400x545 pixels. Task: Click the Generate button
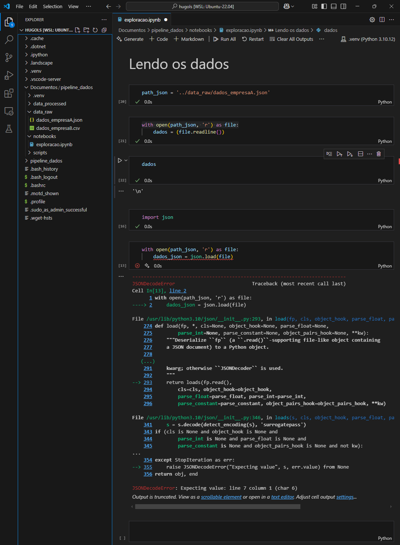pyautogui.click(x=130, y=39)
